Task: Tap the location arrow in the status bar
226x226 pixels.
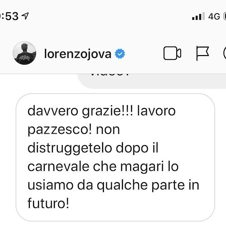Action: pyautogui.click(x=25, y=16)
